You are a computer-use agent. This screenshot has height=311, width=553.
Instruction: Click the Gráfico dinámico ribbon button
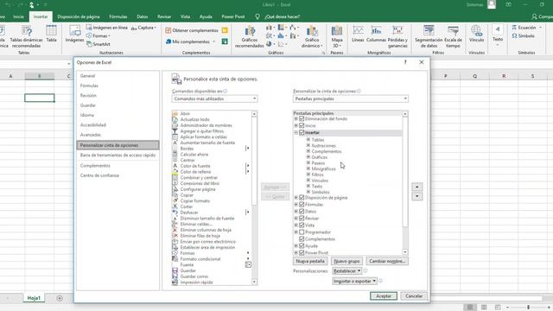coord(312,36)
